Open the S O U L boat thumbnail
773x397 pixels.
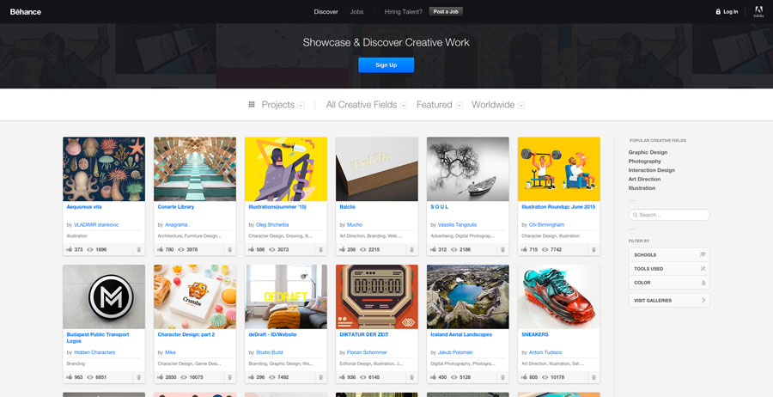coord(468,169)
